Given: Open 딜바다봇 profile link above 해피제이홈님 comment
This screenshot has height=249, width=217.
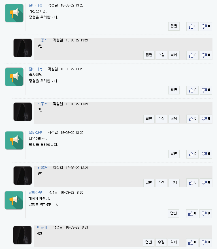Looking at the screenshot, I should 35,192.
